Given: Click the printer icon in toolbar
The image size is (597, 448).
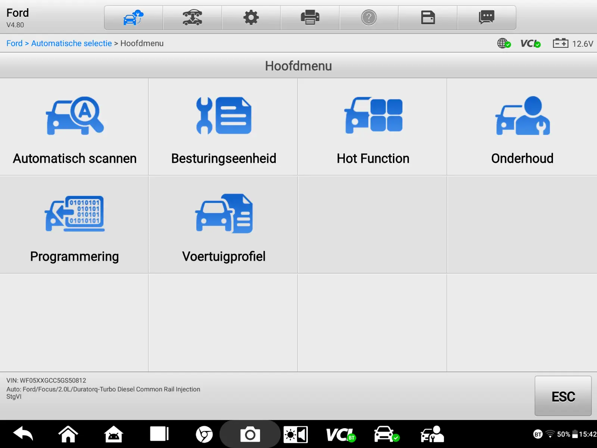Looking at the screenshot, I should click(310, 18).
